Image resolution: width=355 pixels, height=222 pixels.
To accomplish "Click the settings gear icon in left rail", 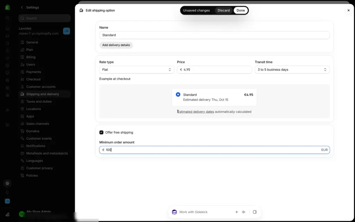I will (x=8, y=183).
